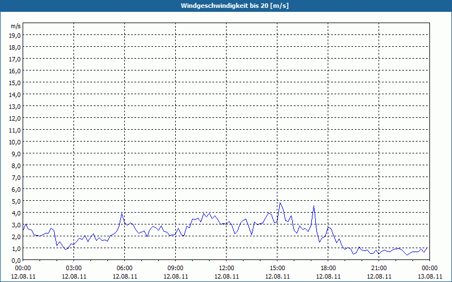Select the '5,0' y-axis label

(x=17, y=201)
